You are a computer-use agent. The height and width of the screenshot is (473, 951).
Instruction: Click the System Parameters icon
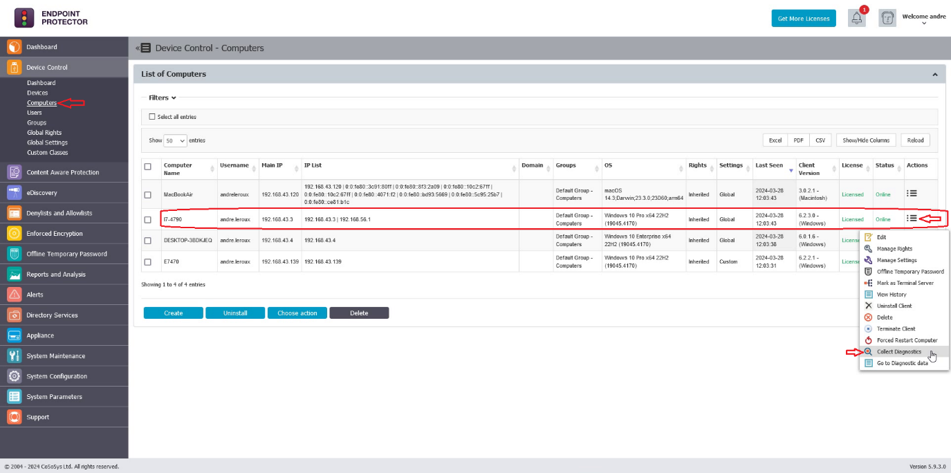(x=15, y=397)
